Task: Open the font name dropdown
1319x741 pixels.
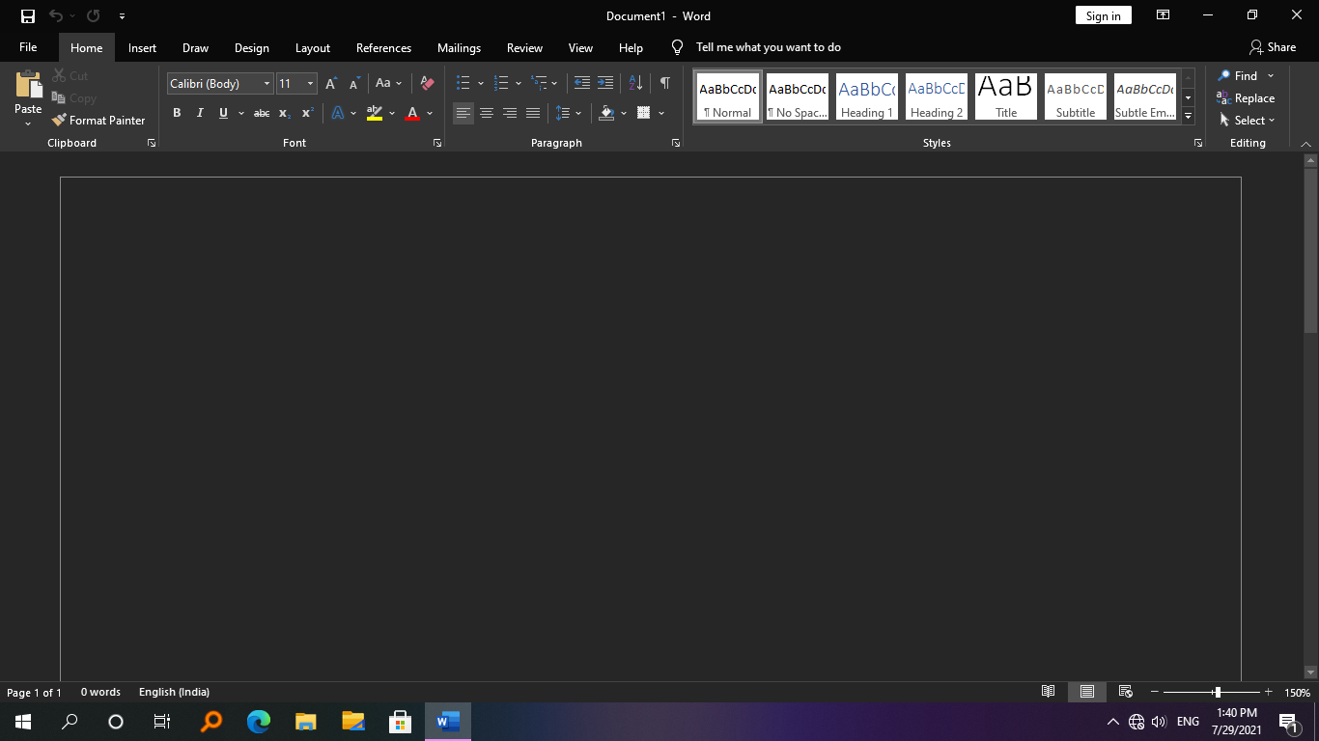Action: [267, 84]
